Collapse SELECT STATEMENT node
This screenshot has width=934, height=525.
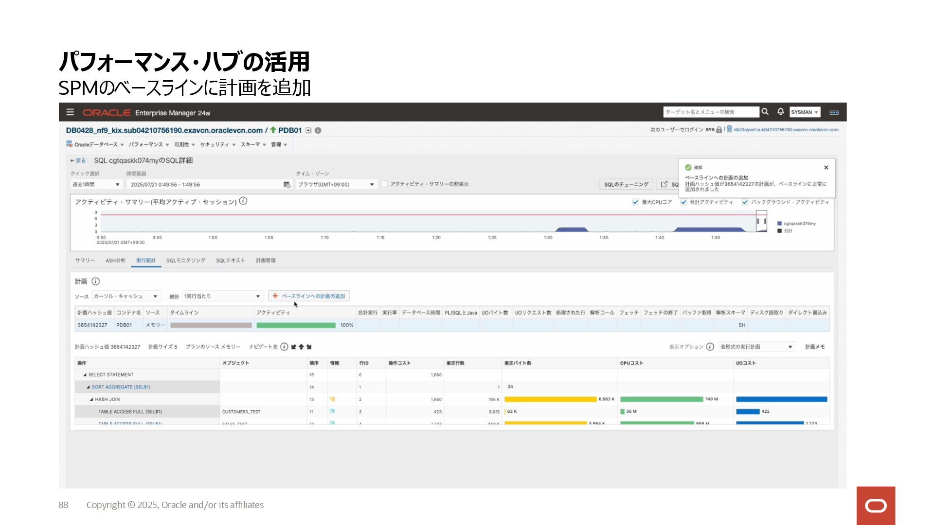pos(85,375)
